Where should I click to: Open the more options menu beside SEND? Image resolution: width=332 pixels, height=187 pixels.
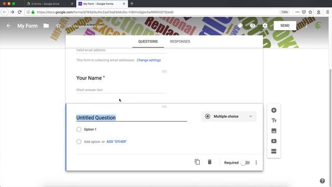[x=307, y=25]
